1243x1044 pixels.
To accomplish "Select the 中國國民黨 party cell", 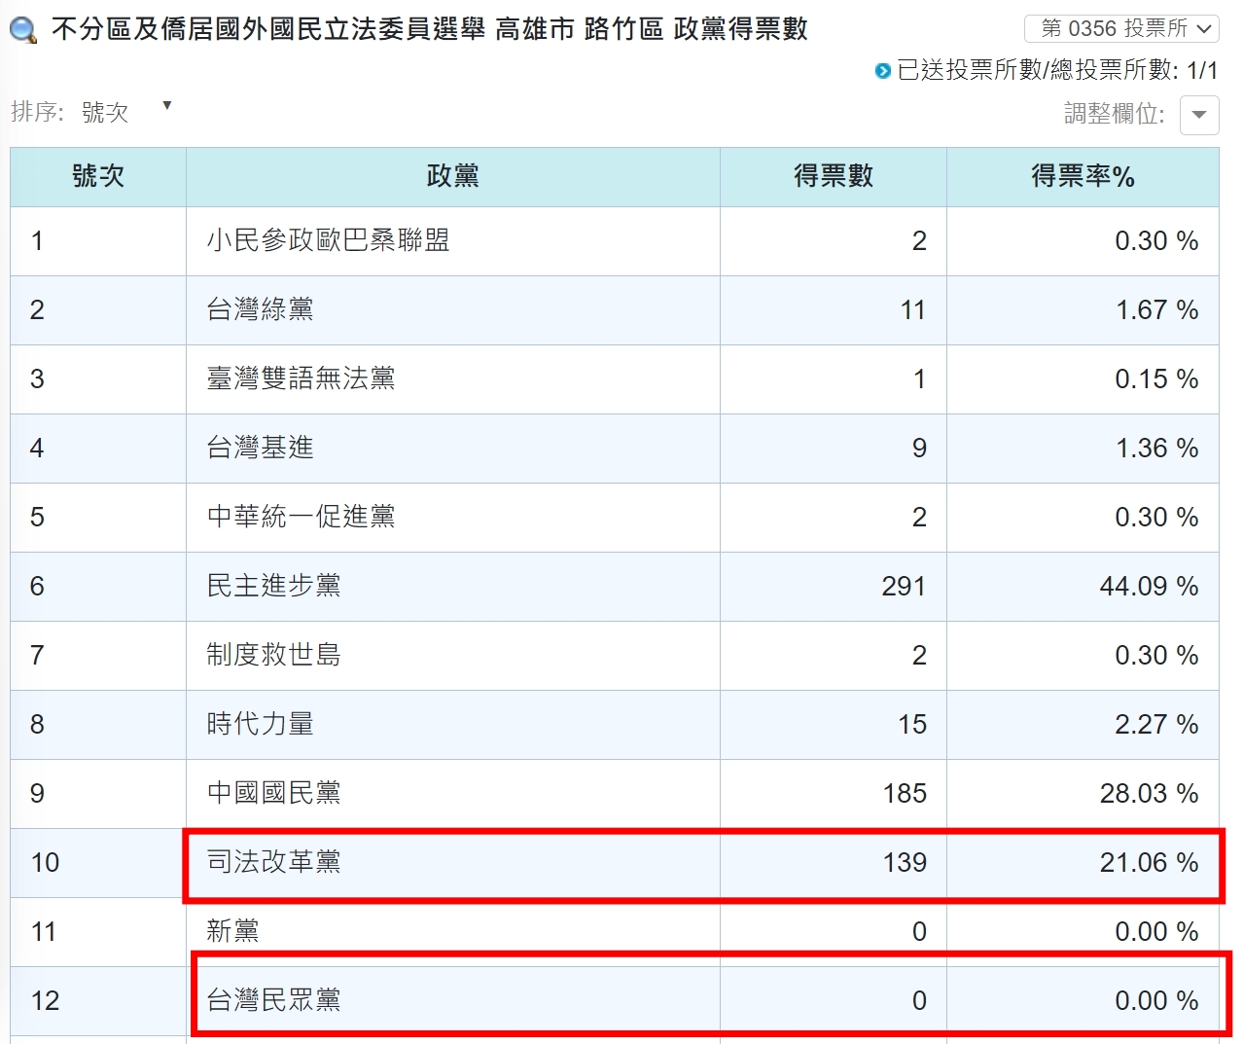I will click(x=453, y=794).
